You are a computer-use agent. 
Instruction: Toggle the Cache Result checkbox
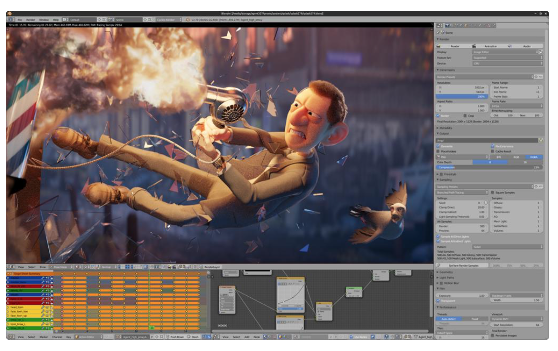point(492,151)
